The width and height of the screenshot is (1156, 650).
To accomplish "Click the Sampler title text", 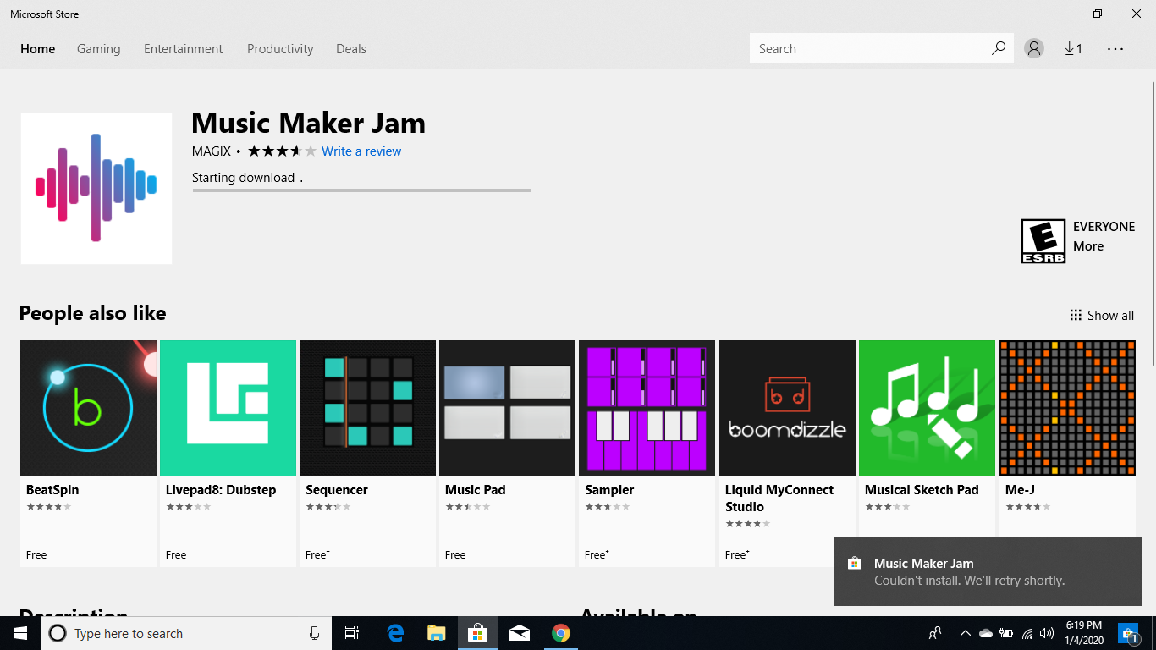I will pos(609,489).
